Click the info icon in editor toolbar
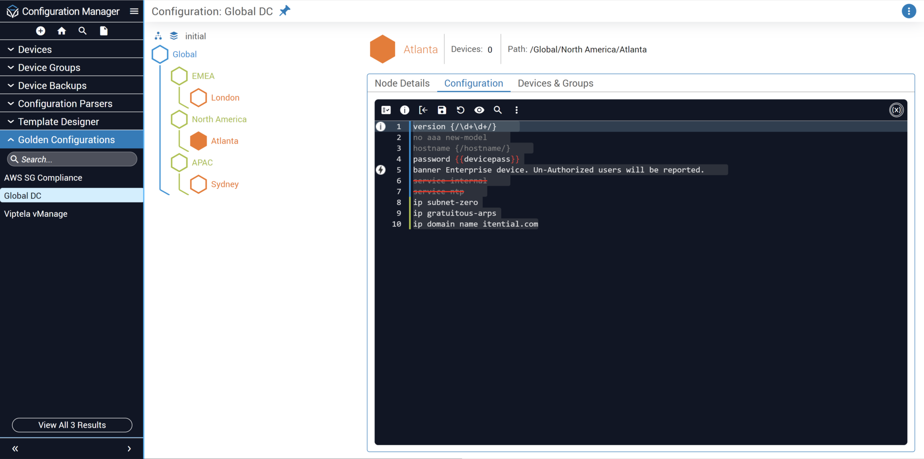Viewport: 924px width, 459px height. [405, 110]
